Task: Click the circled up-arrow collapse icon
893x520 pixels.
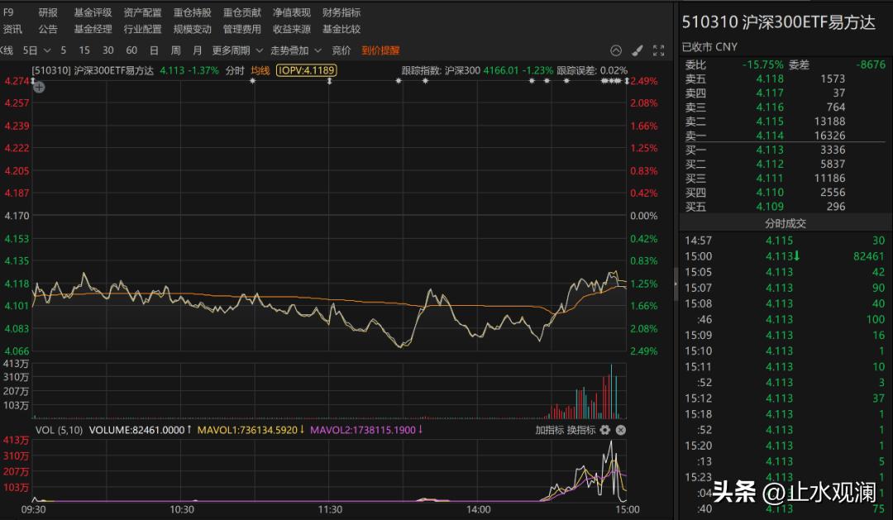Action: [616, 50]
